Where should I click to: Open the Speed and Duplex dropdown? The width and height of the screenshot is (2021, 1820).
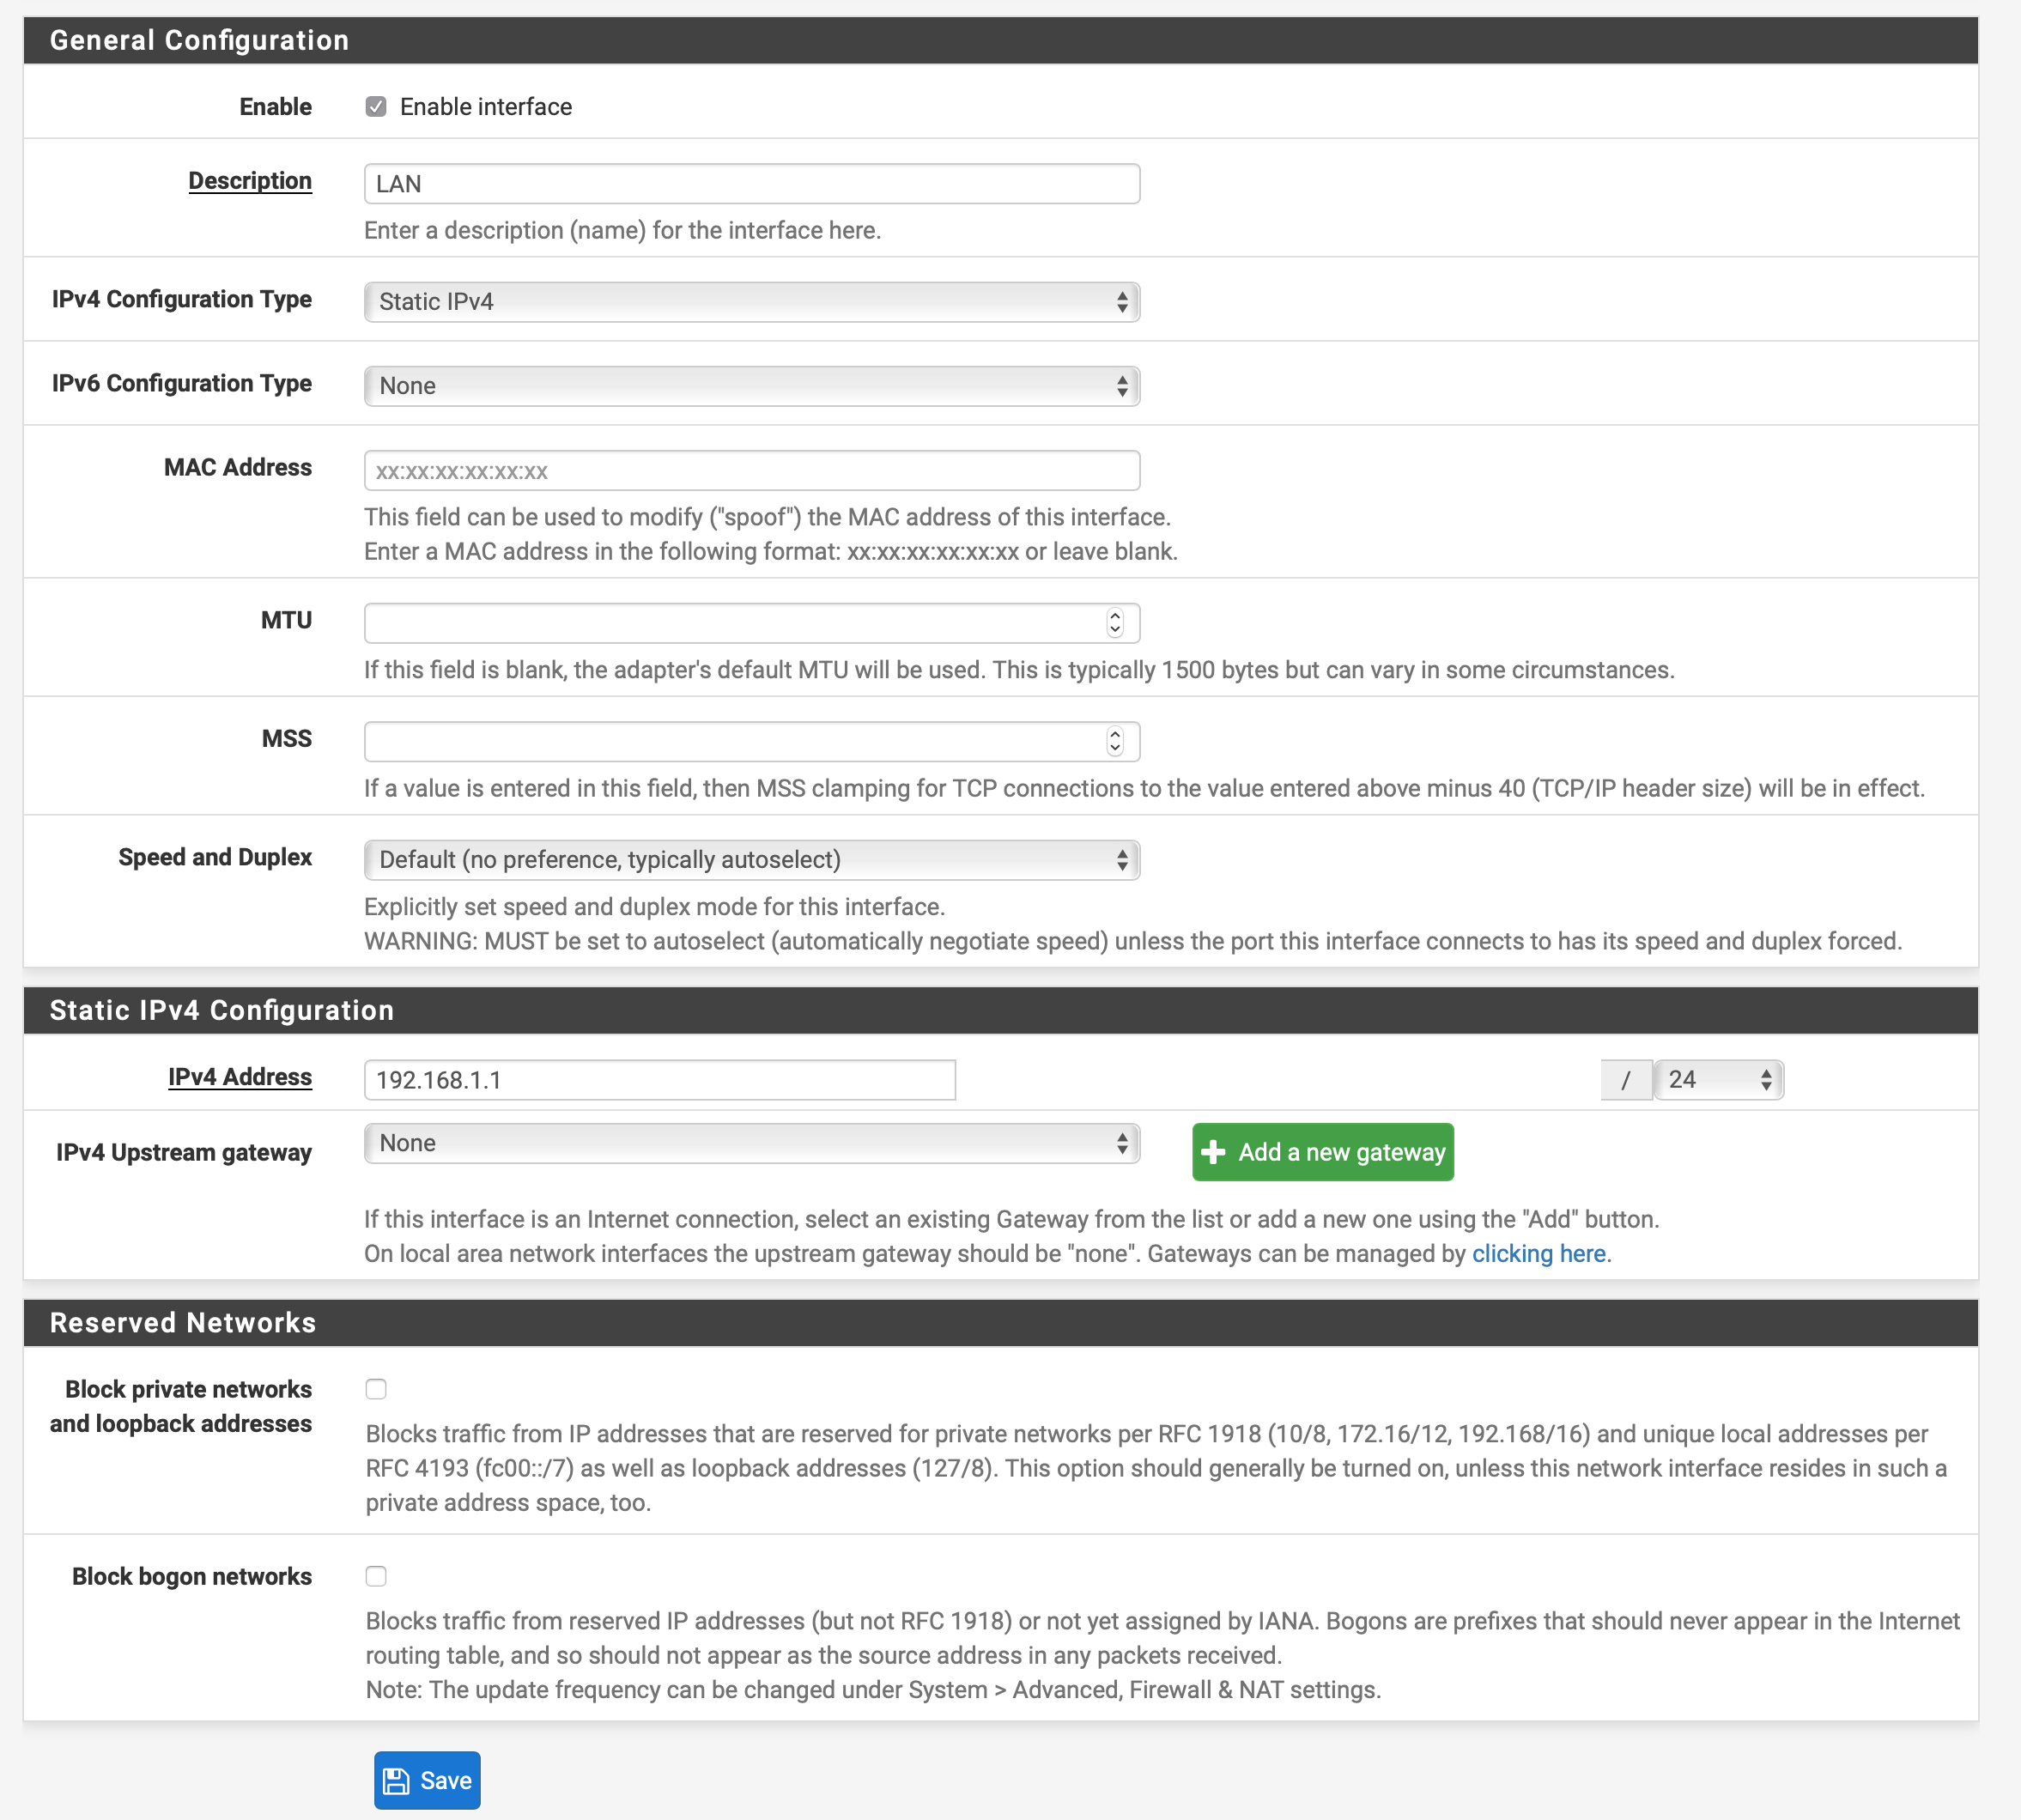click(751, 860)
